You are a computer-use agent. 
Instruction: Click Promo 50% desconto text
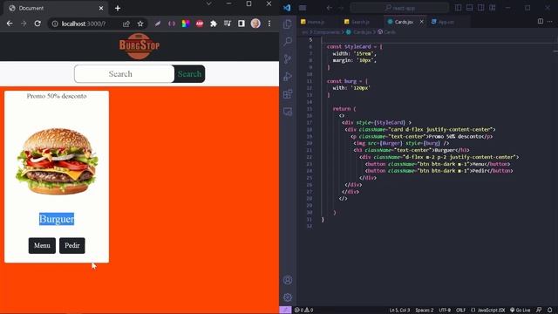coord(57,96)
